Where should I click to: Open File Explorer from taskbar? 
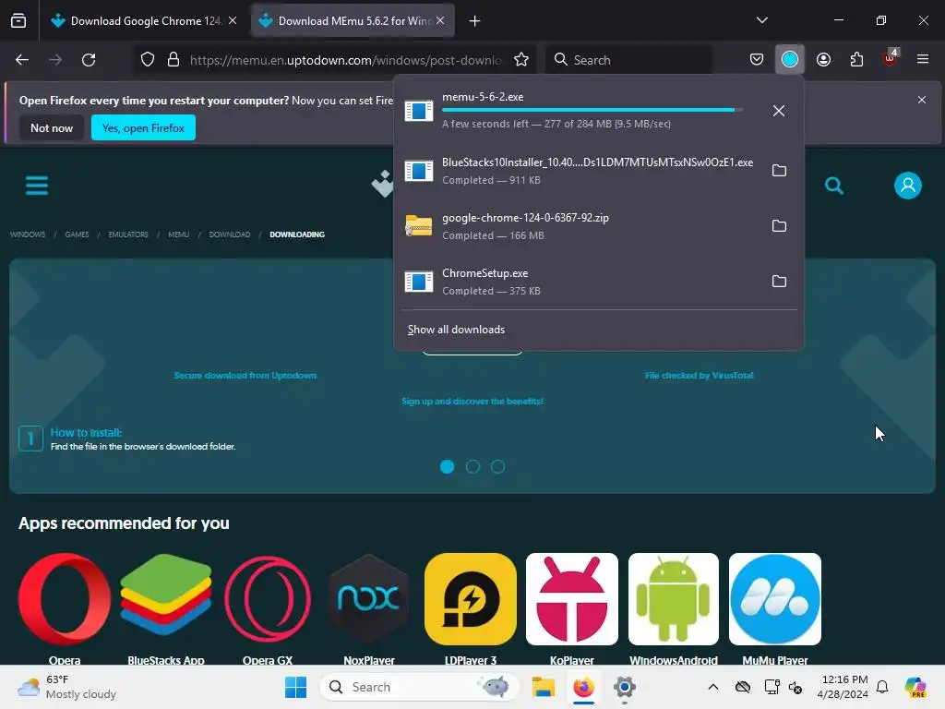(x=543, y=687)
